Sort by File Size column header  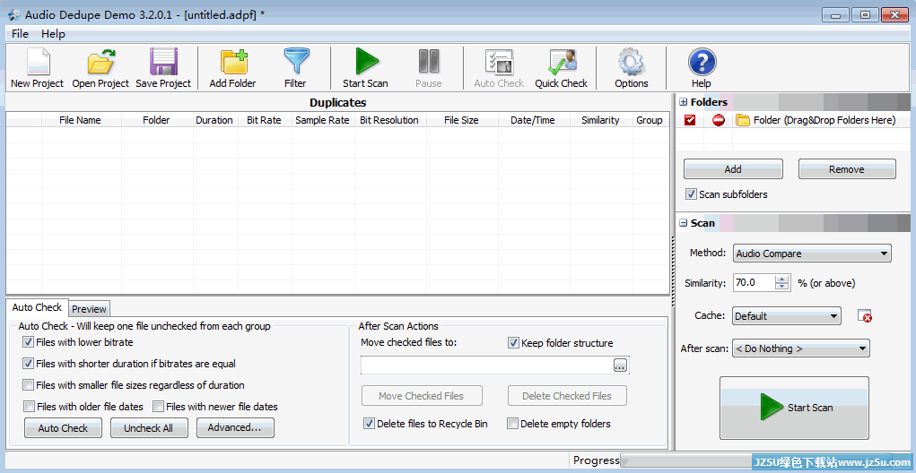461,120
